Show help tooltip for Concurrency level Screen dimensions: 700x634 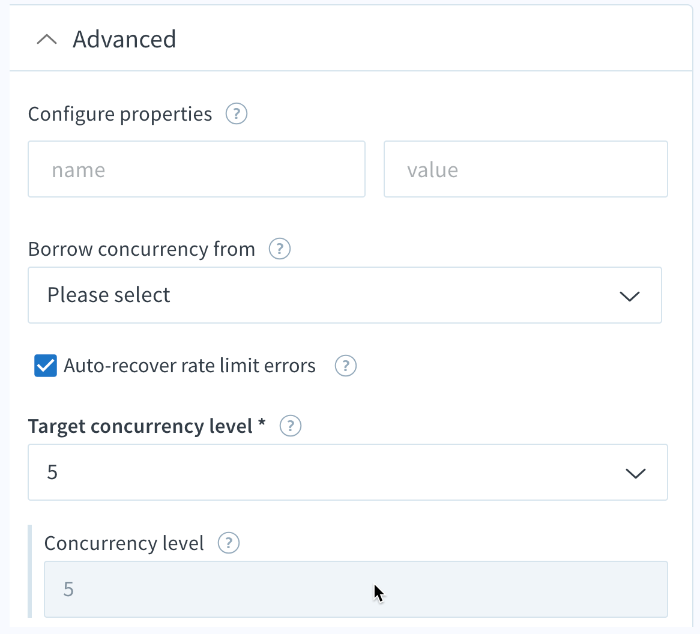click(229, 543)
